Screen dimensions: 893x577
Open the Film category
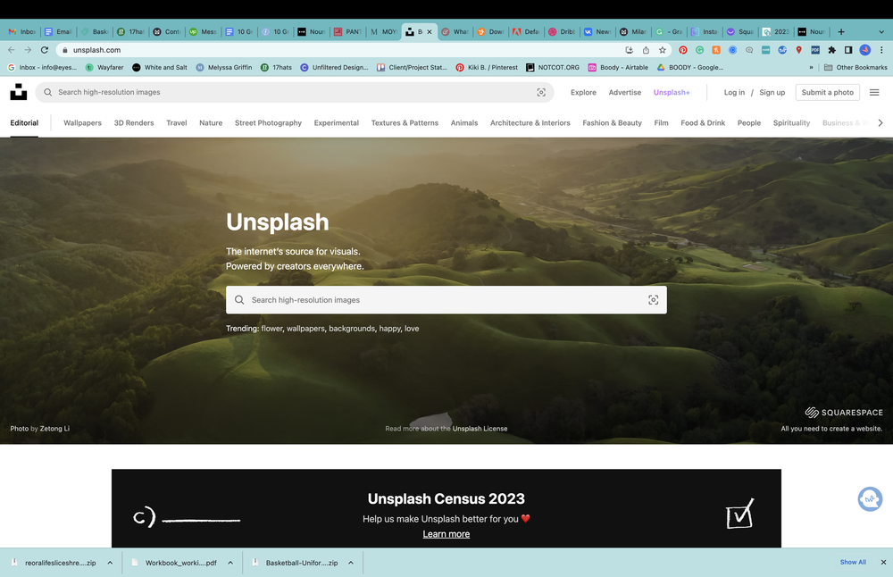[661, 122]
